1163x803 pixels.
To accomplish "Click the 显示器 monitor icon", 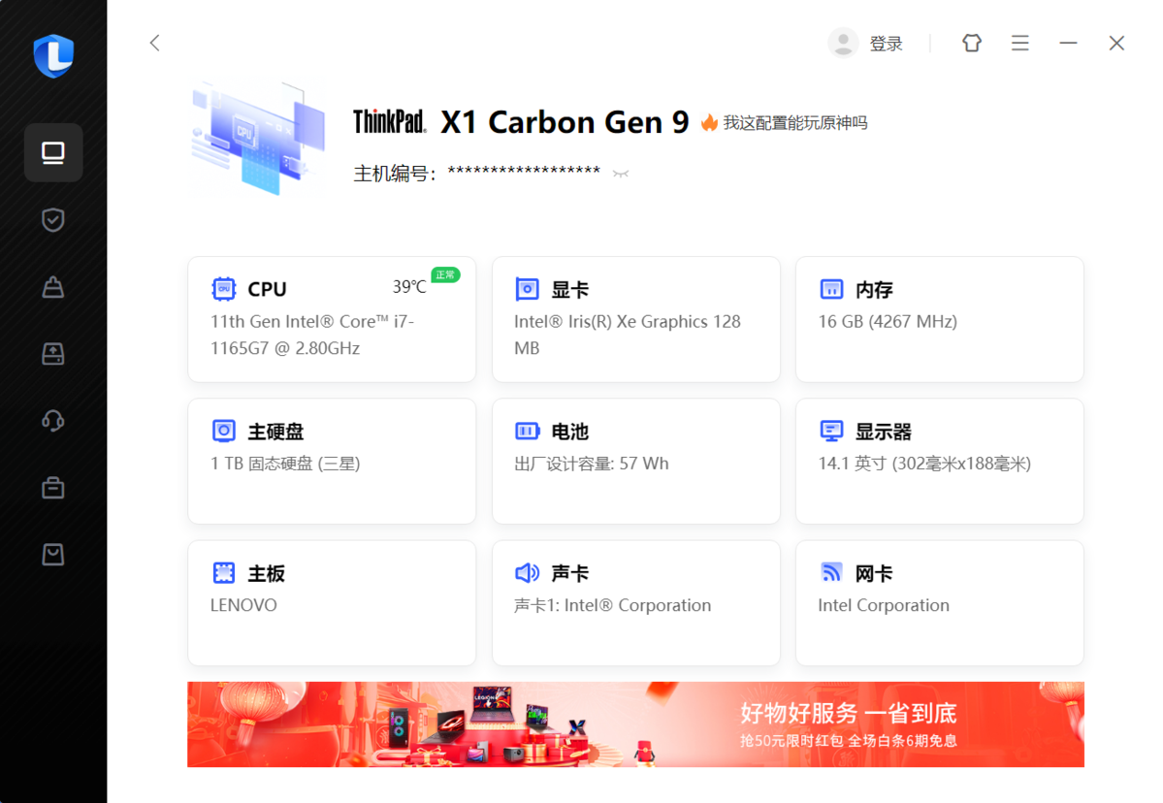I will tap(831, 431).
